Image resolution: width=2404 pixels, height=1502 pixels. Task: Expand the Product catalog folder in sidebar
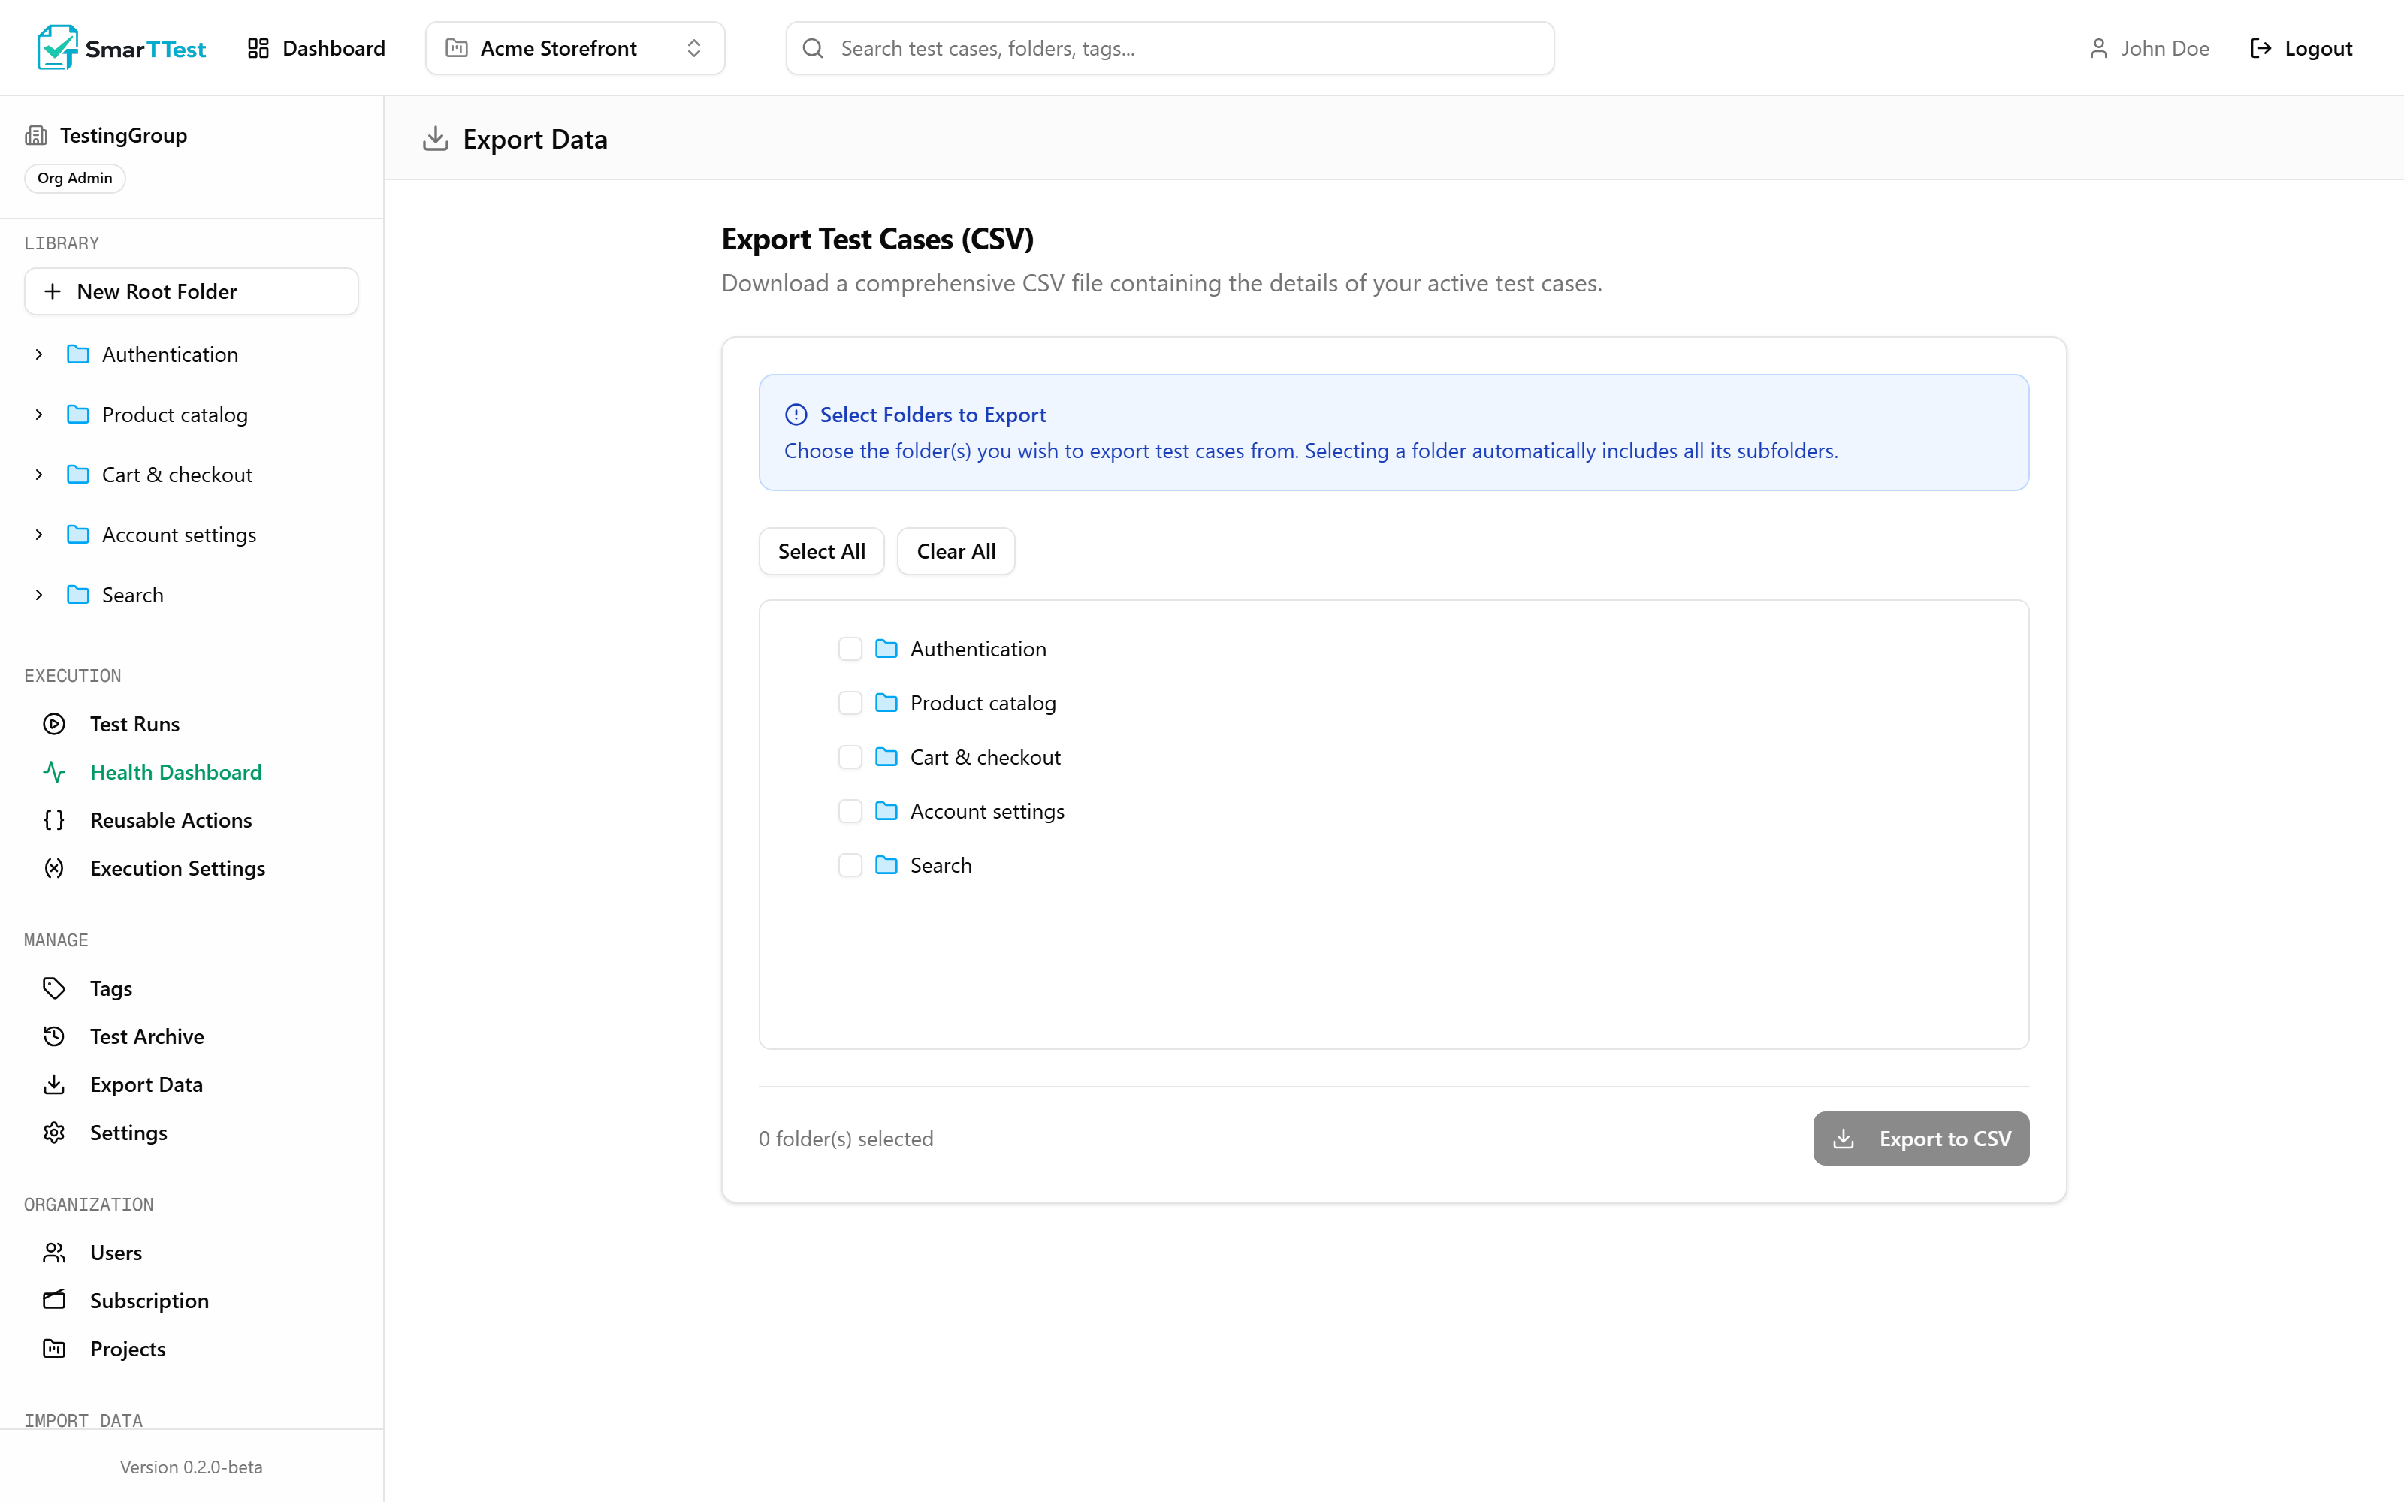click(39, 415)
